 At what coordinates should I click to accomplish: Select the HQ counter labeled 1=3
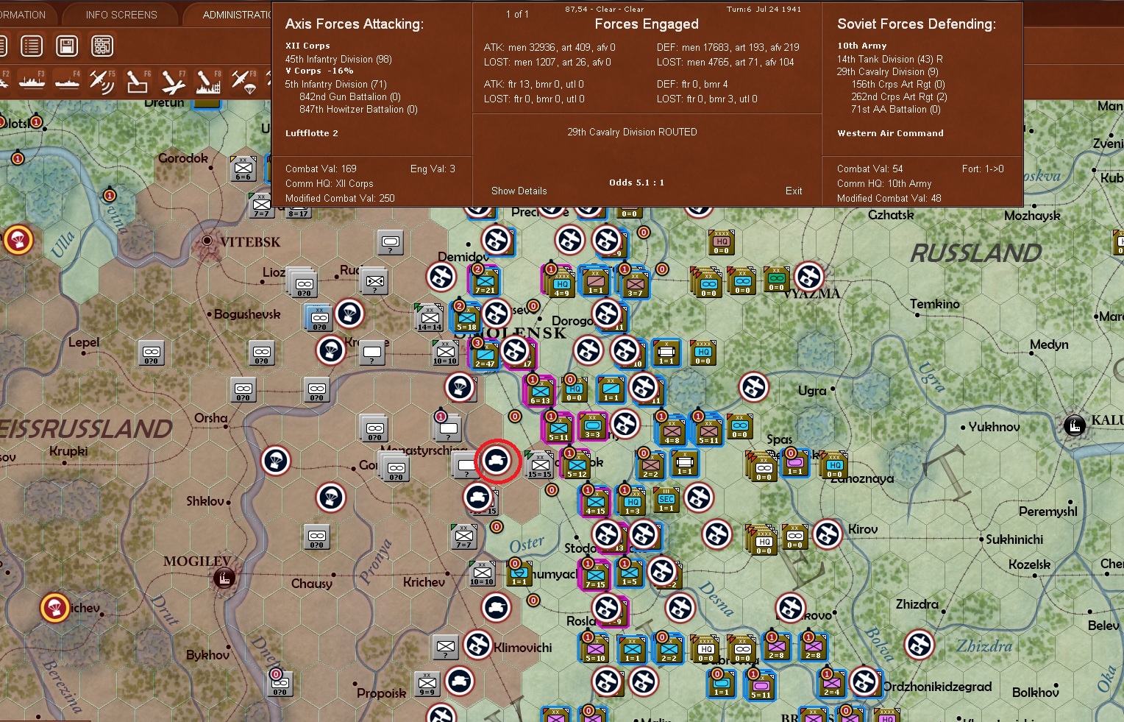(632, 501)
